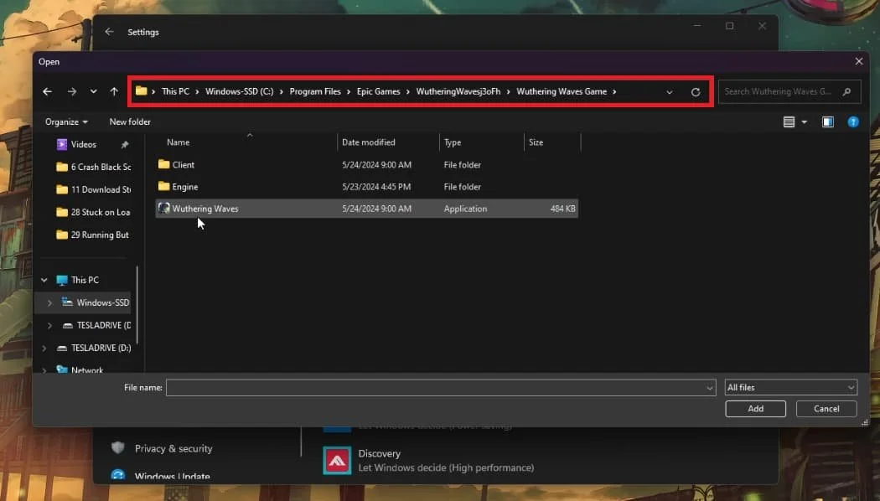Select Program Files breadcrumb segment

tap(315, 91)
